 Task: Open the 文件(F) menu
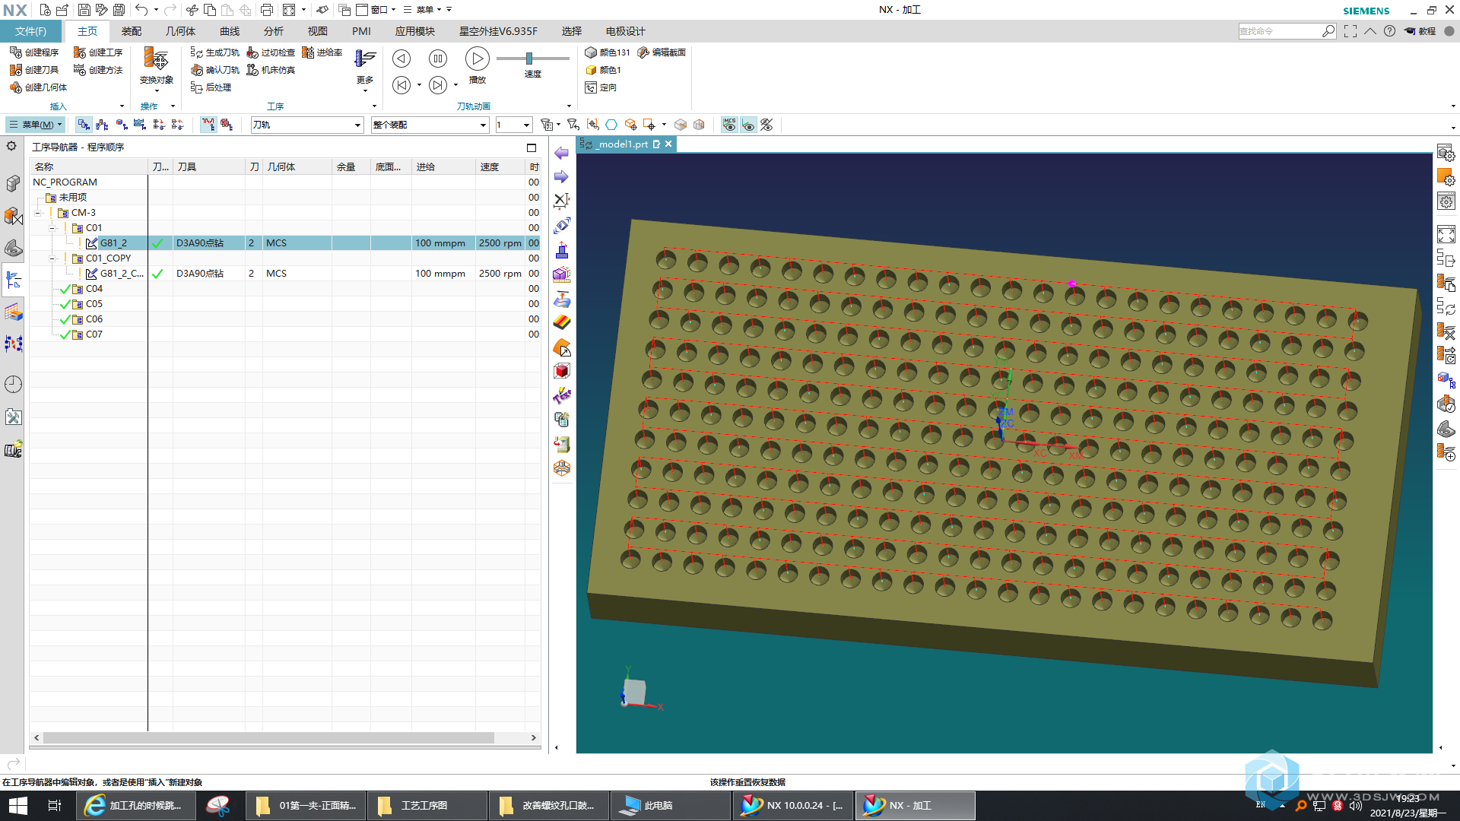pyautogui.click(x=30, y=31)
